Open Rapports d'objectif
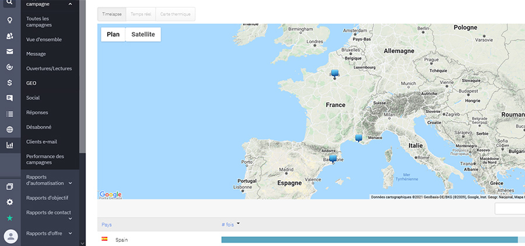This screenshot has width=525, height=246. (x=47, y=198)
